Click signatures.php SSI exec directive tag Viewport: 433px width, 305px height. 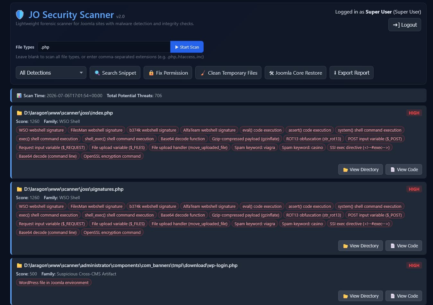coord(360,224)
